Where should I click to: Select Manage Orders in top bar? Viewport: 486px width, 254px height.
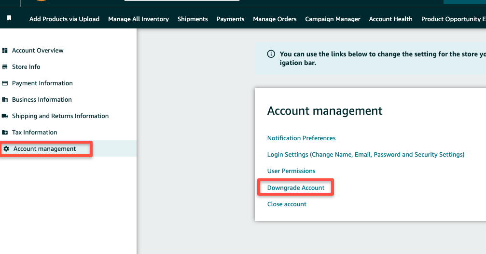[x=275, y=19]
